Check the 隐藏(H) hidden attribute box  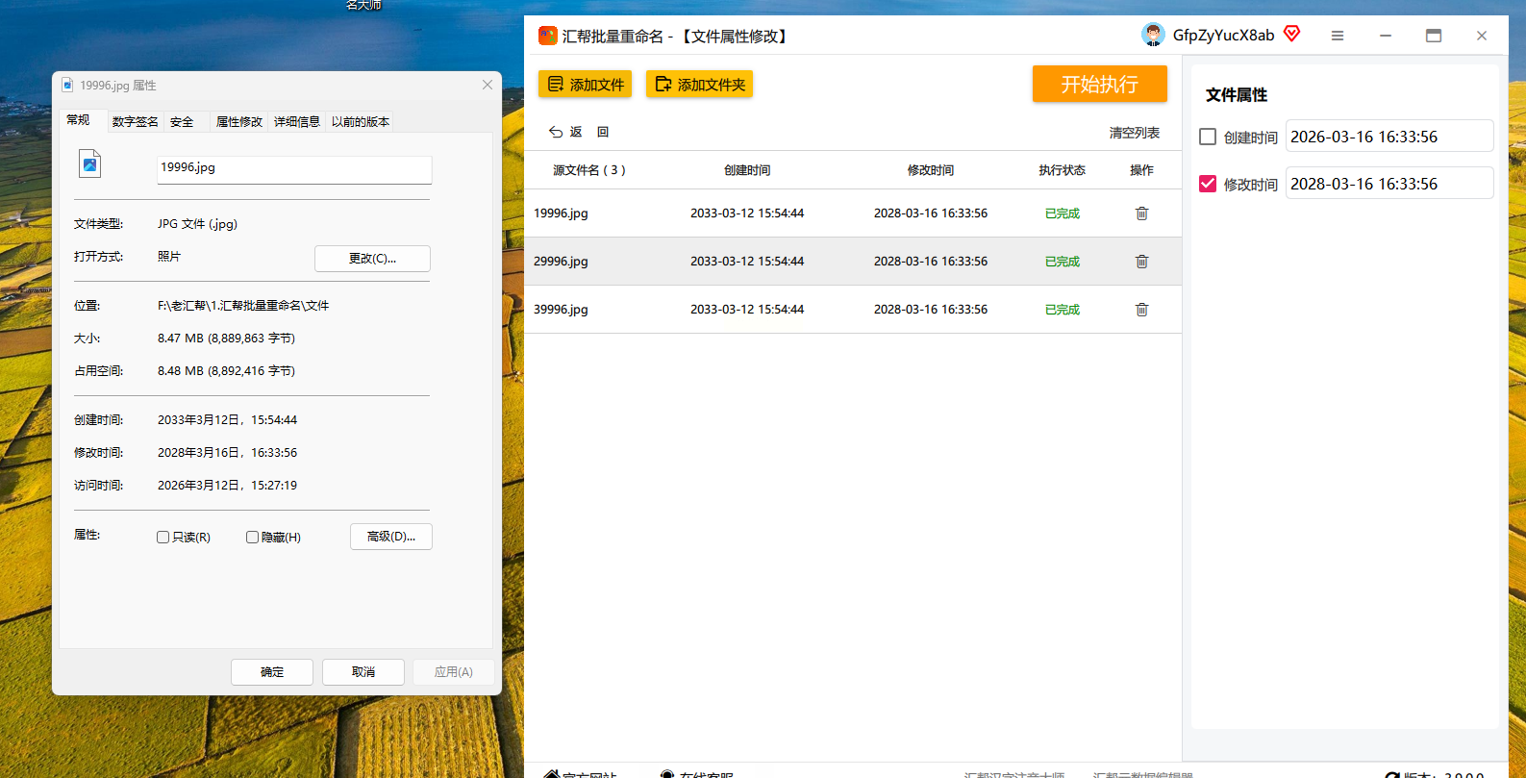coord(252,538)
